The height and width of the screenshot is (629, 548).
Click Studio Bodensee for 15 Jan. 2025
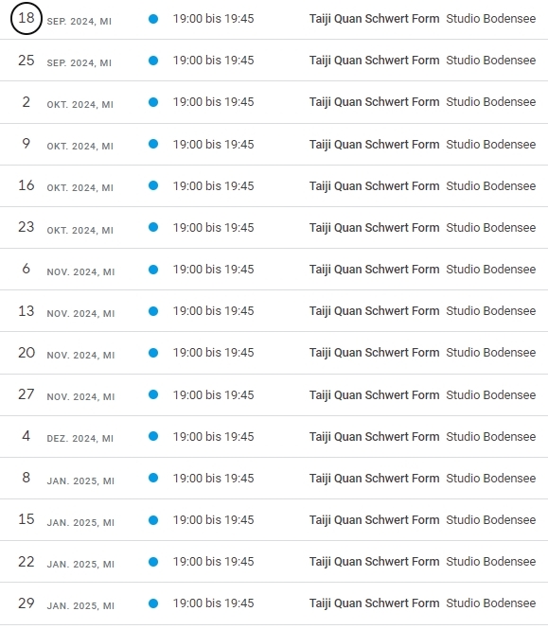pos(490,520)
